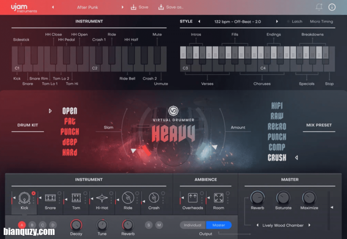This screenshot has width=347, height=239.
Task: Select the Kick drum instrument icon
Action: tap(24, 198)
